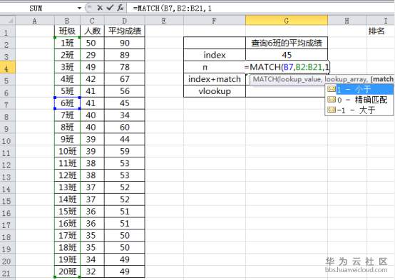395x280 pixels.
Task: Select column B header
Action: tap(67, 21)
